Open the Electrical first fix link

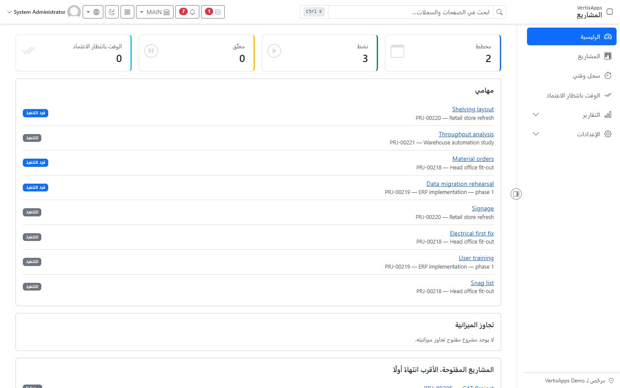point(472,233)
